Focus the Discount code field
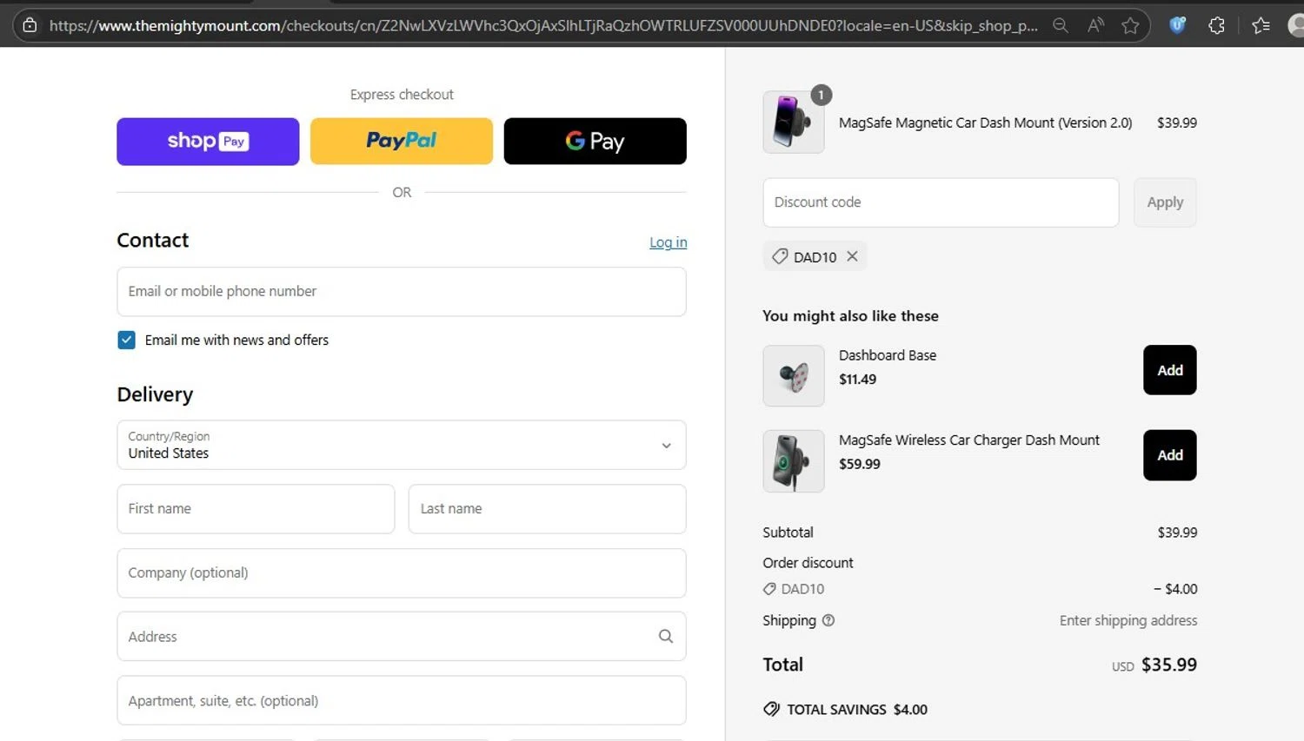The image size is (1304, 741). coord(941,202)
